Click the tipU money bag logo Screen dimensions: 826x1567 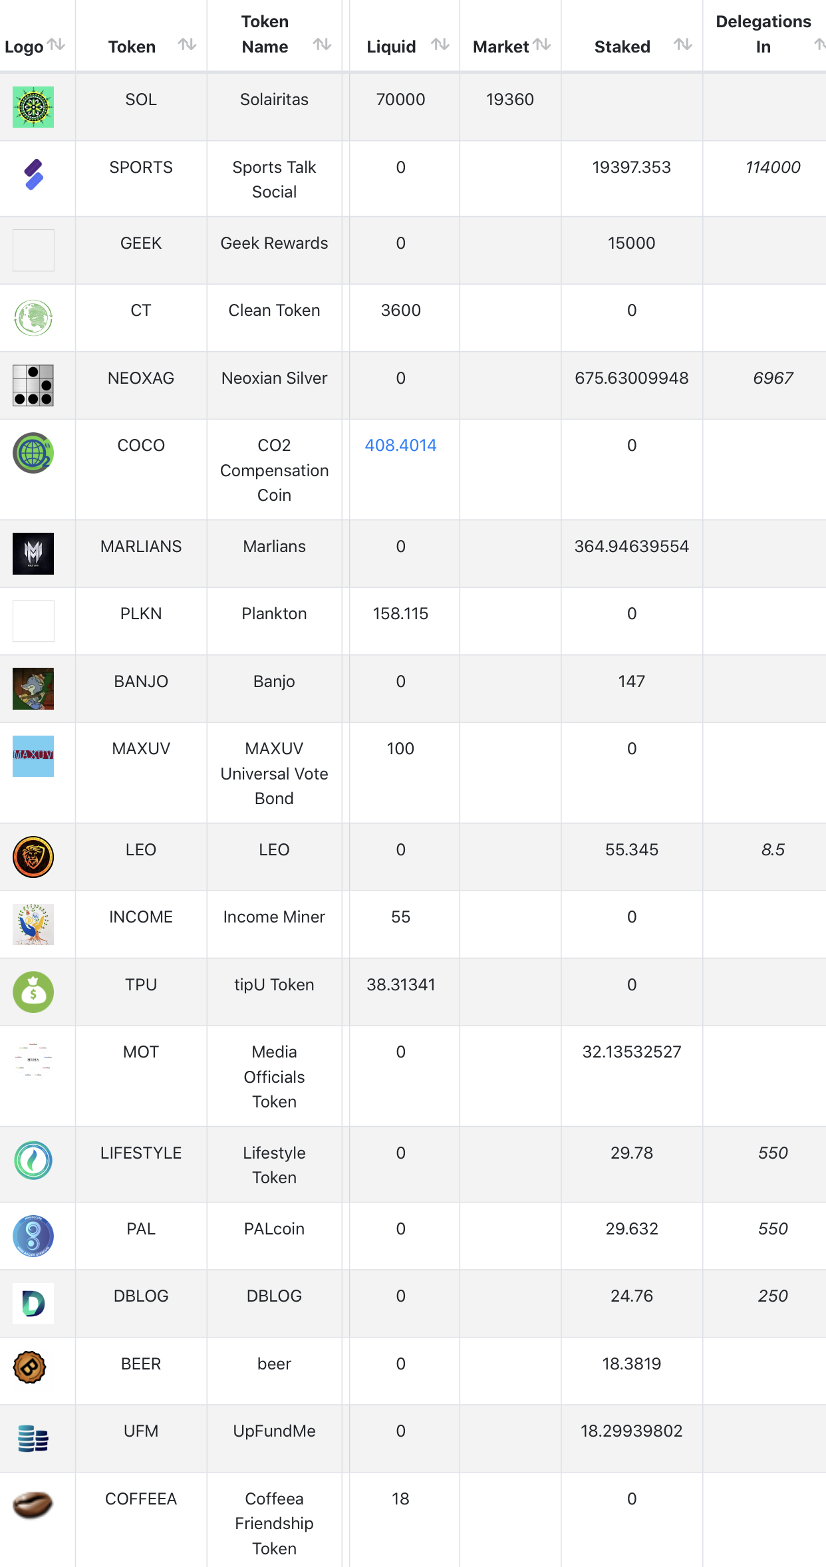(x=33, y=992)
